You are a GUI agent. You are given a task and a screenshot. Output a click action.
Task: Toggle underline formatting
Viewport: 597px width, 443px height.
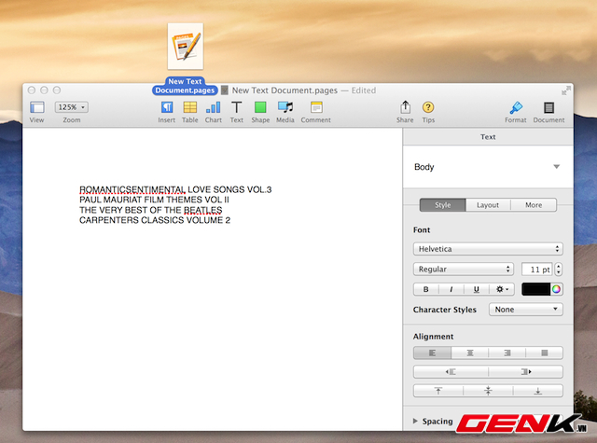click(x=477, y=289)
